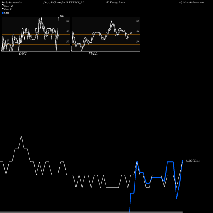Click the 'FULL' chart label
This screenshot has height=213, width=213.
[93, 54]
